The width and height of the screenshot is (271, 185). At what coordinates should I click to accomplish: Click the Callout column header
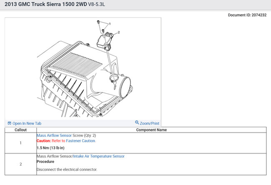click(x=20, y=130)
